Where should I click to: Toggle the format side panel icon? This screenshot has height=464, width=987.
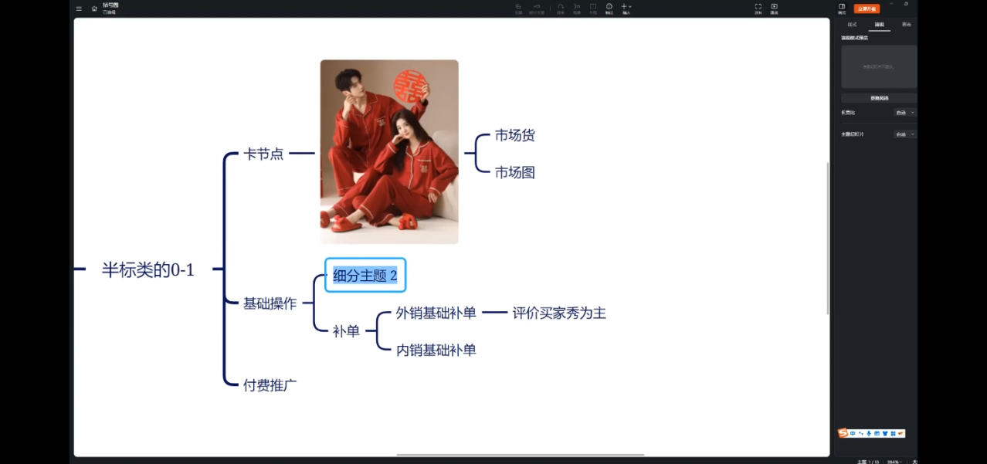(842, 8)
